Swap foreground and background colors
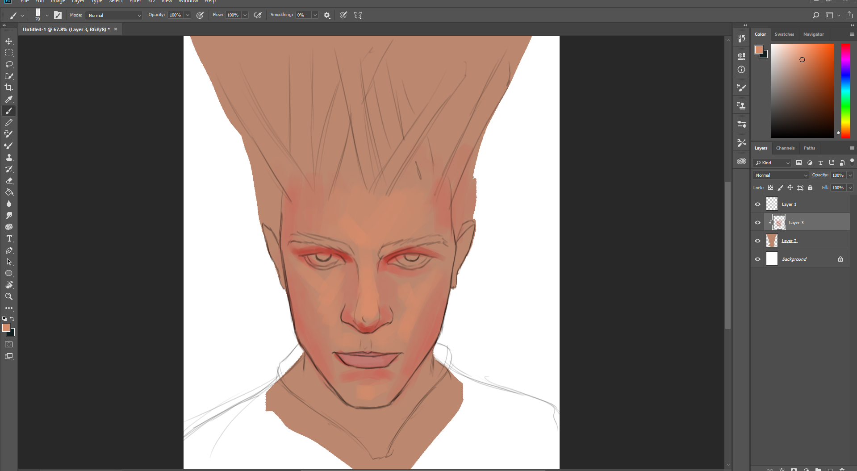Screen dimensions: 857x471 pos(13,319)
